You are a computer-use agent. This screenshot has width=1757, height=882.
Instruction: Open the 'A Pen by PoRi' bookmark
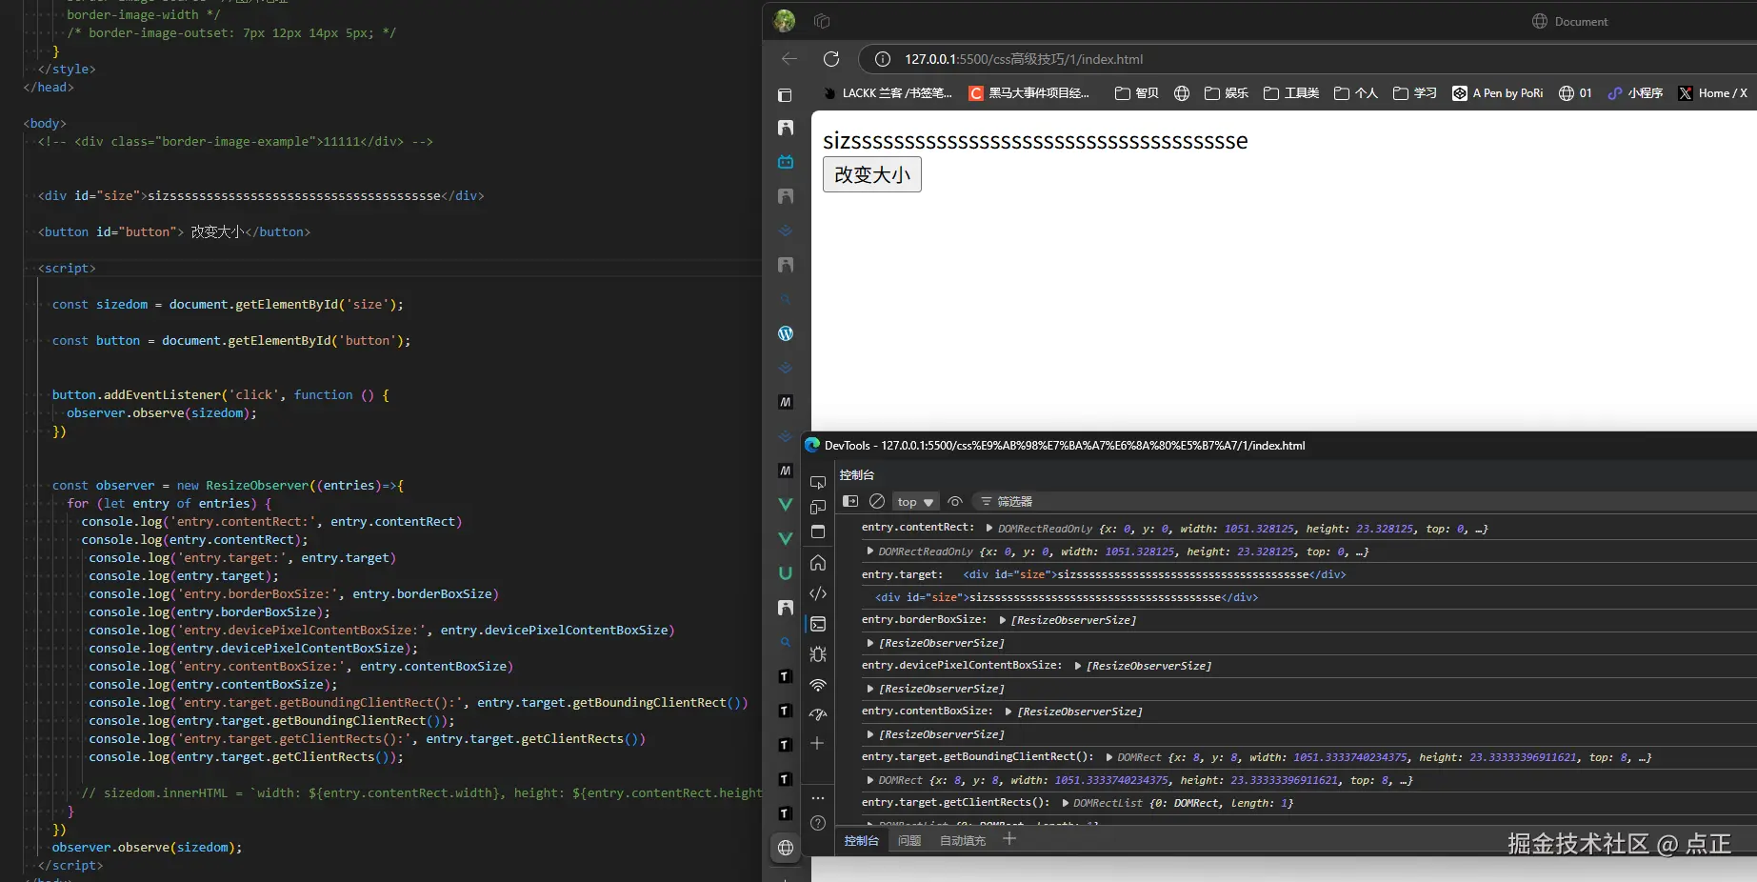pyautogui.click(x=1498, y=93)
